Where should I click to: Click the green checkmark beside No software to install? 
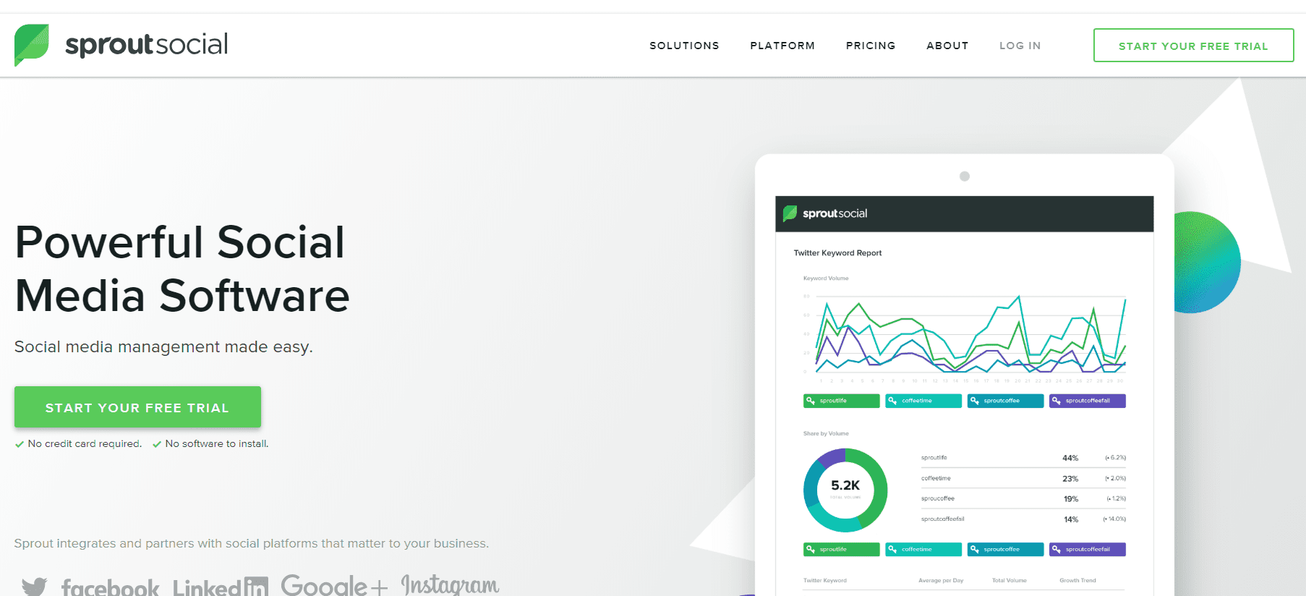coord(157,444)
